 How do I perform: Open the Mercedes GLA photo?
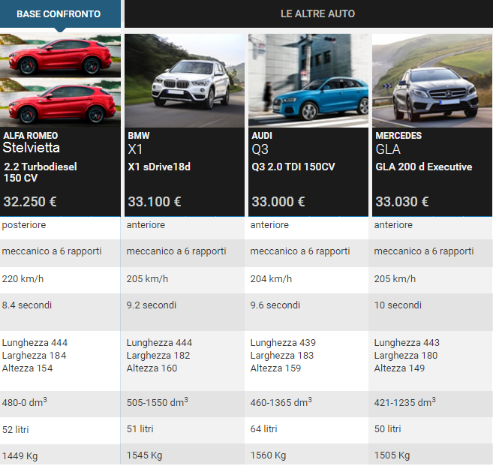click(x=432, y=80)
